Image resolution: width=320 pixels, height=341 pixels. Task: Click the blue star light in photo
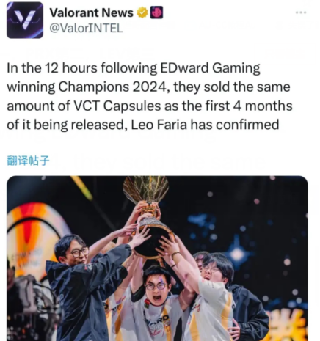click(x=237, y=253)
